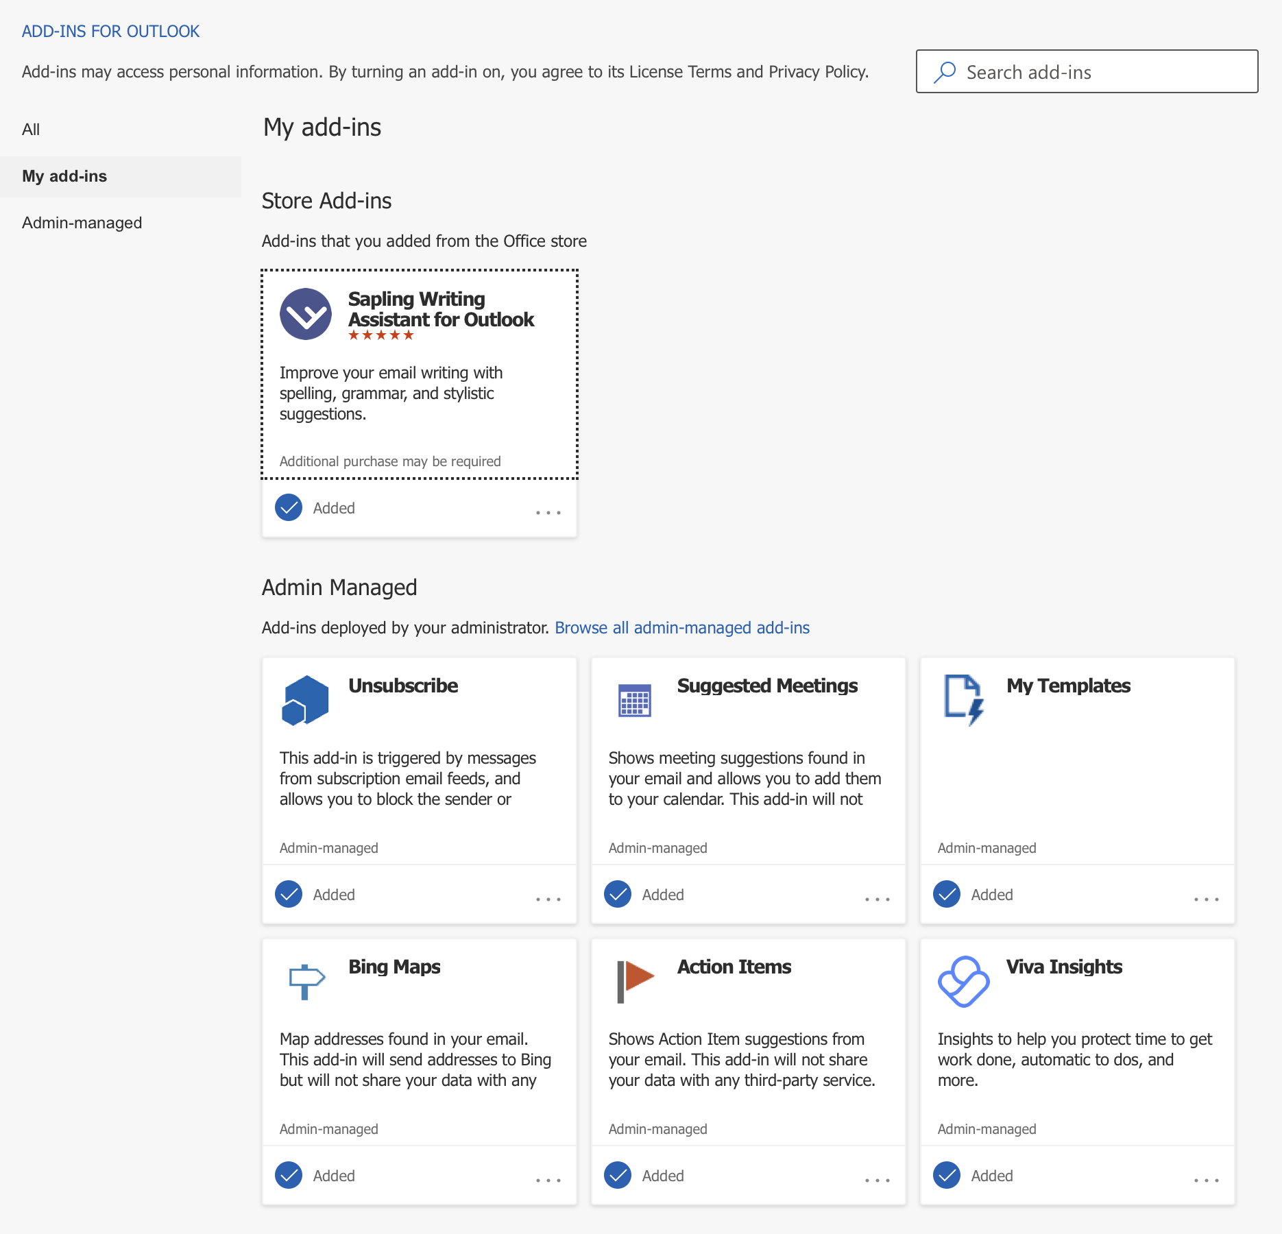This screenshot has height=1234, width=1282.
Task: Click the Unsubscribe hexagon icon
Action: [305, 700]
